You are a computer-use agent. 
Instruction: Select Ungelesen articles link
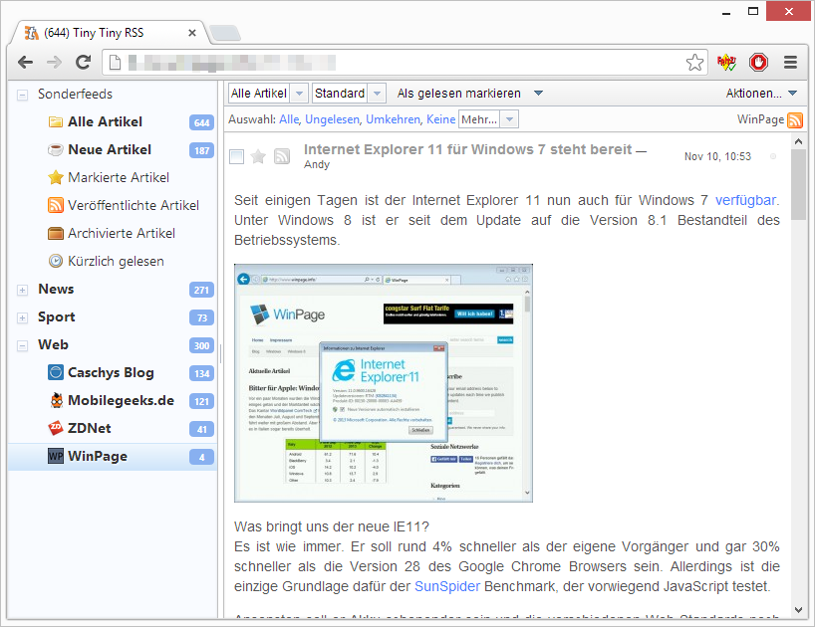pos(332,119)
